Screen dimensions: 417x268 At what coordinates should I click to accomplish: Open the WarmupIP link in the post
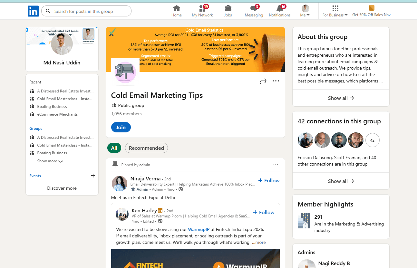[x=199, y=229]
